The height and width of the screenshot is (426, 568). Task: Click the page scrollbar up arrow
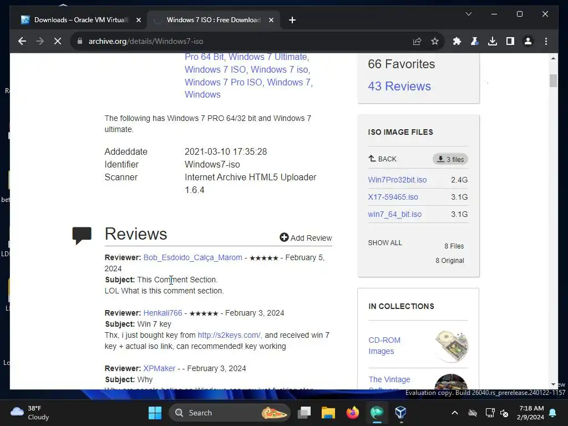tap(553, 58)
